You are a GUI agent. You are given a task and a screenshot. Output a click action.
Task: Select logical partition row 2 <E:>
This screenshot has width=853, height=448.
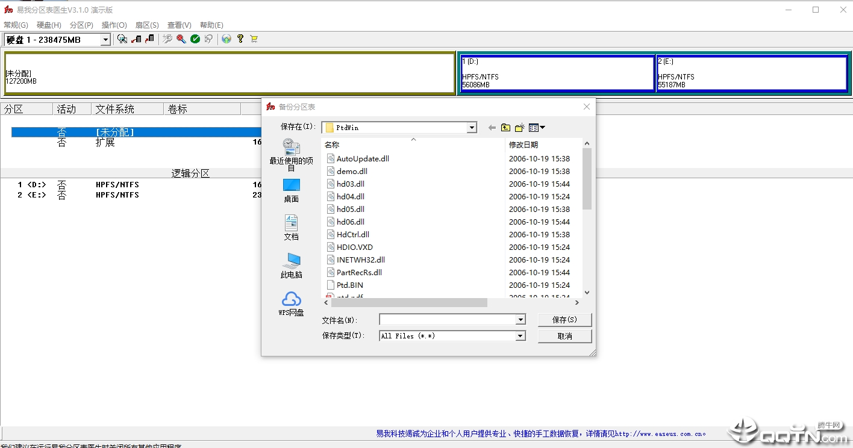point(136,195)
